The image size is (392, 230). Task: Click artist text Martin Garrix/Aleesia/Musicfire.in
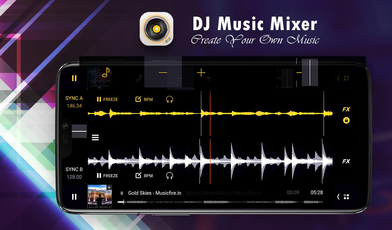click(223, 193)
